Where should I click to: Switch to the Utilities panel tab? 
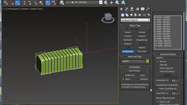[148, 9]
